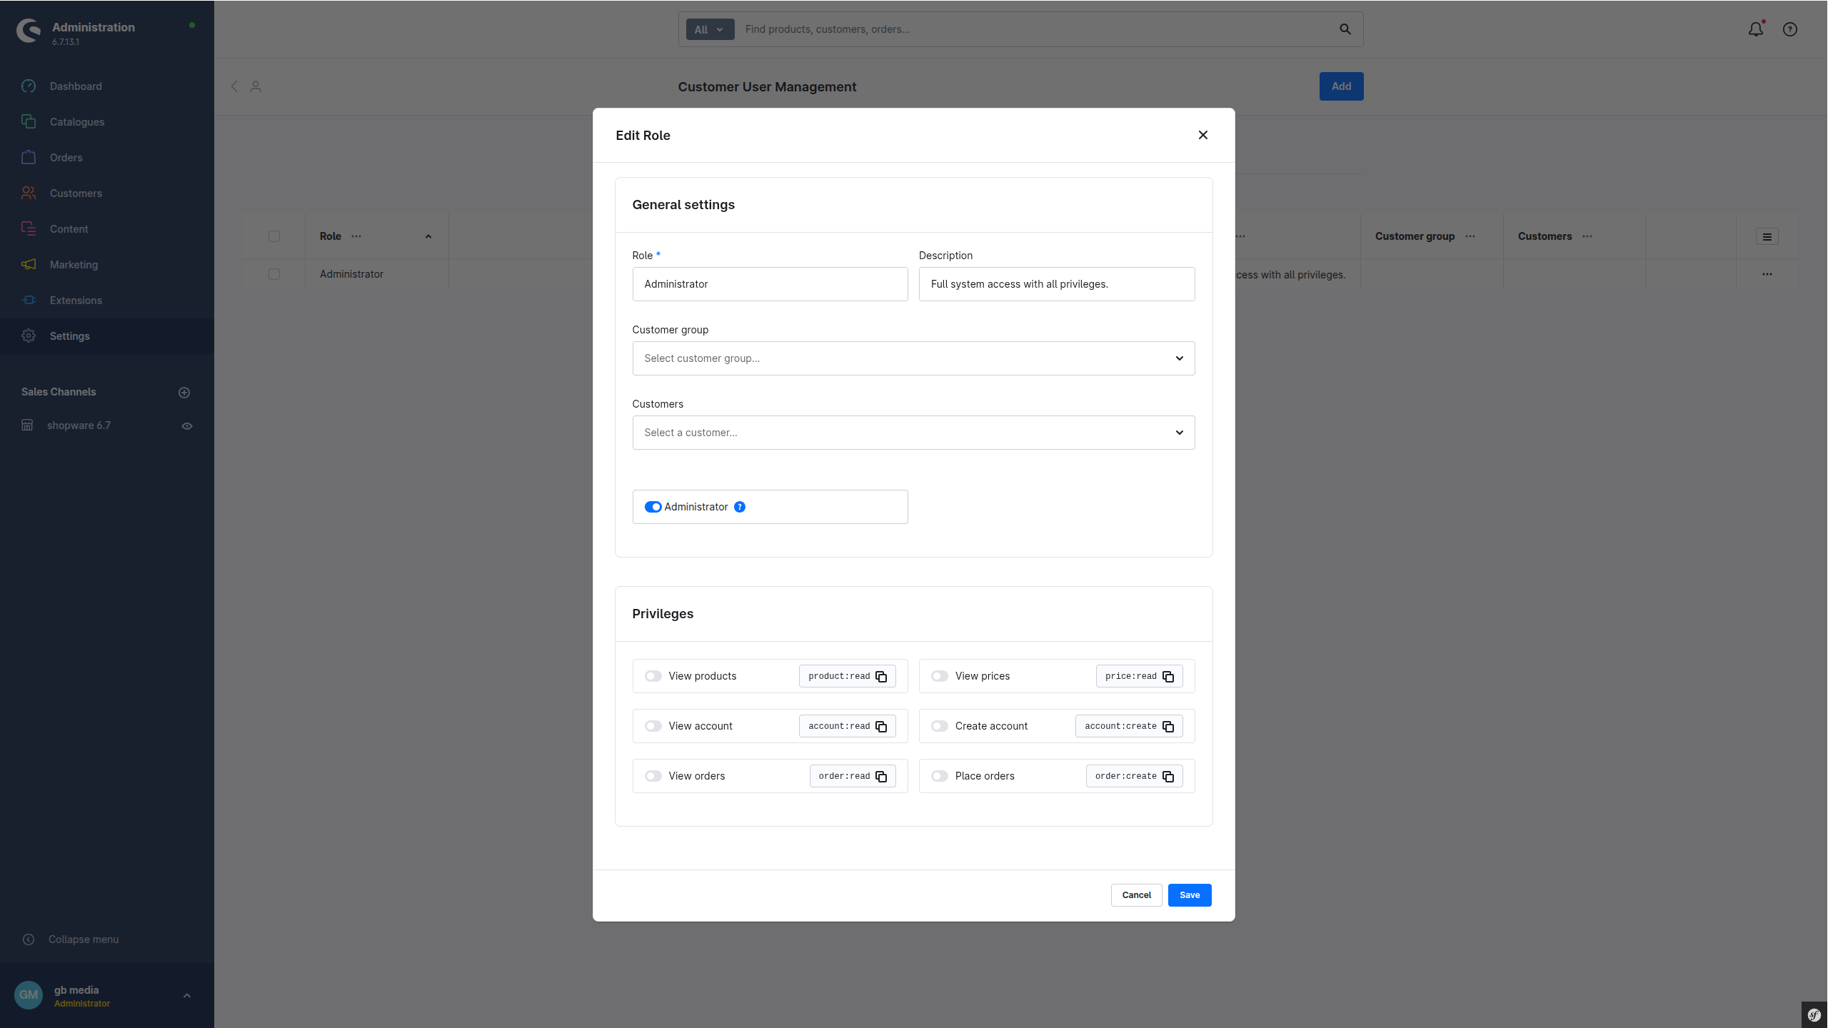Enable the Place orders privilege

[x=940, y=776]
